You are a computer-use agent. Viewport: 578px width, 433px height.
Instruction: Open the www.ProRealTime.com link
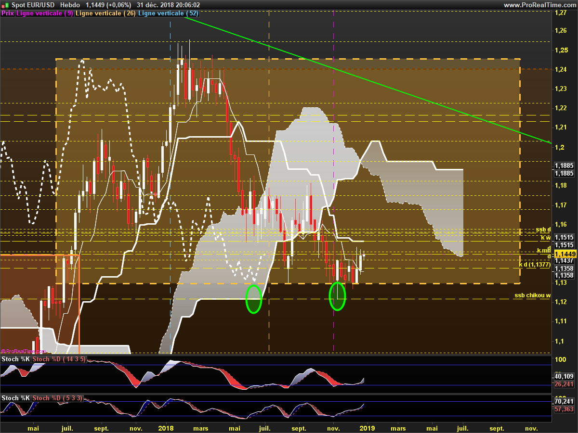(x=539, y=5)
